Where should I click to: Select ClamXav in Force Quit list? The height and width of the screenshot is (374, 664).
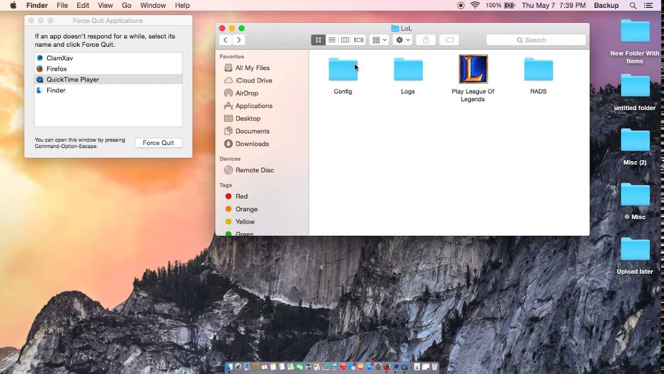click(x=108, y=58)
